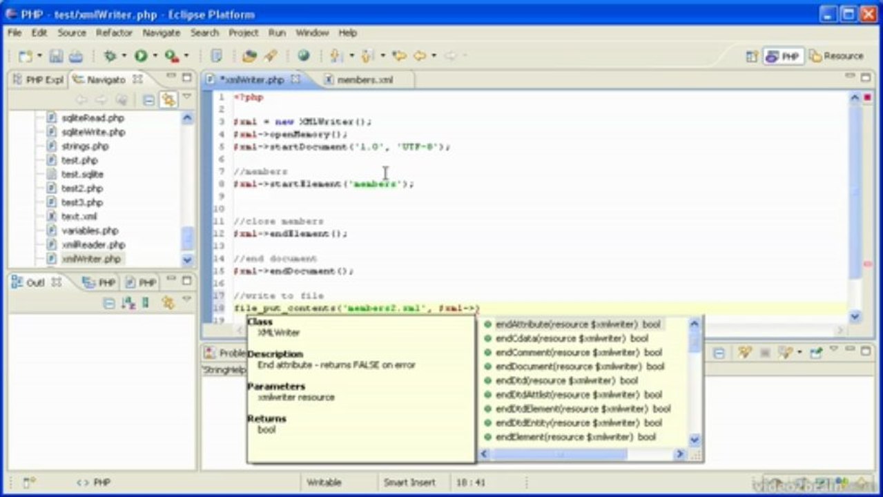The image size is (883, 497).
Task: Select sqliteWrite.php in the Navigator
Action: [93, 132]
